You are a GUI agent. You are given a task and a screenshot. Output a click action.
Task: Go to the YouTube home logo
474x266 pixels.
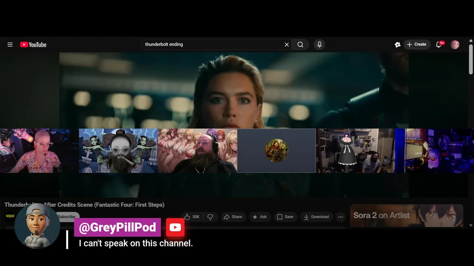(x=33, y=44)
